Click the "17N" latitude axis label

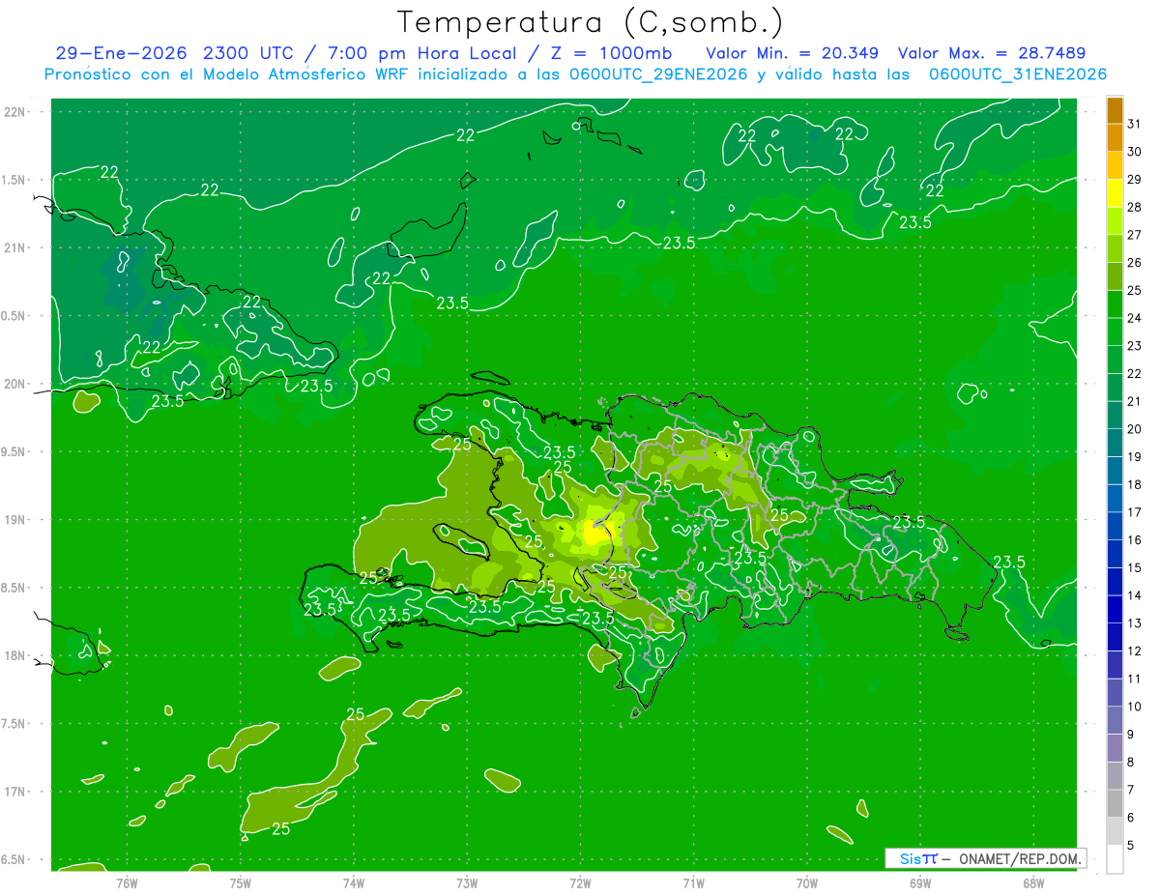coord(16,792)
